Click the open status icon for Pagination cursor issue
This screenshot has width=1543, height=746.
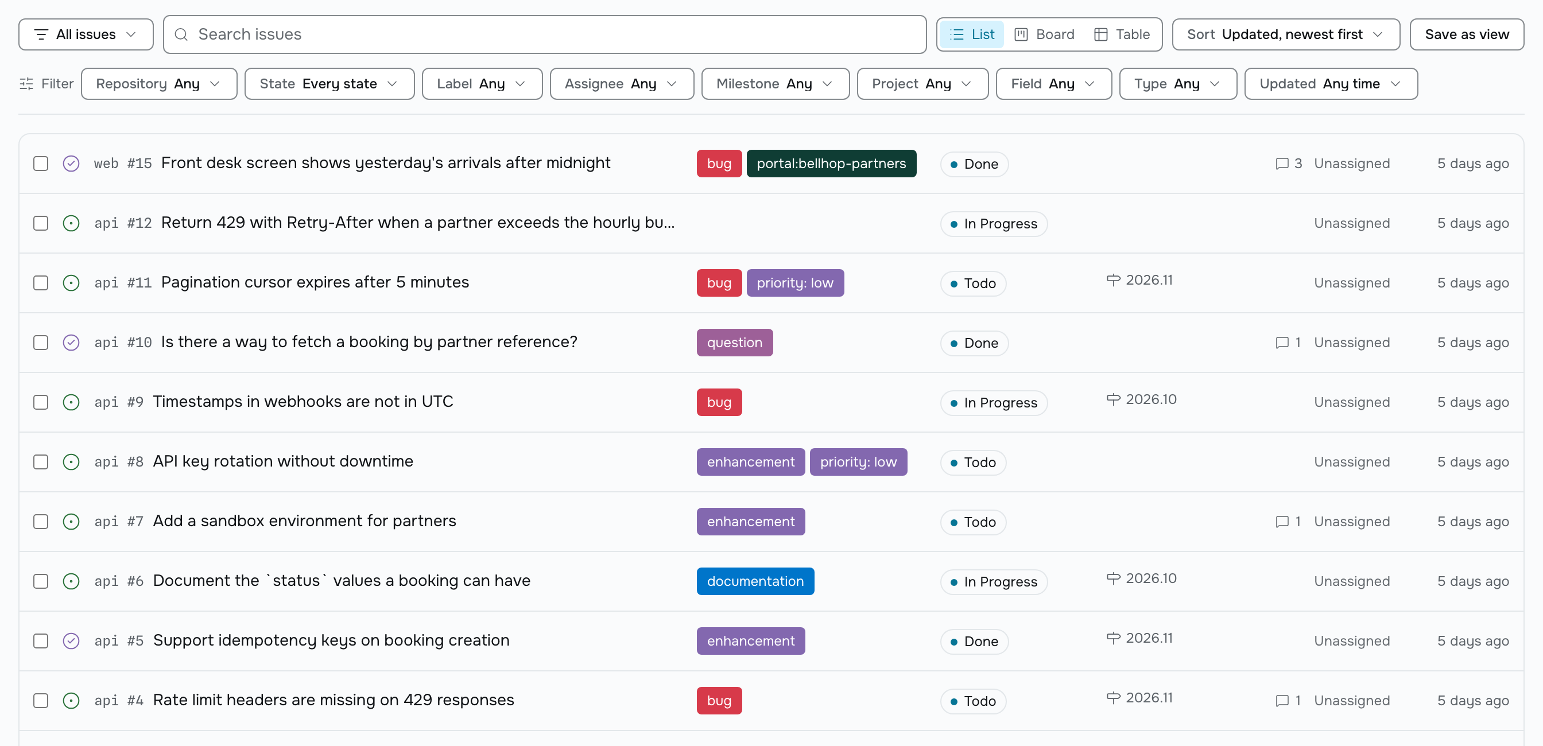click(71, 282)
